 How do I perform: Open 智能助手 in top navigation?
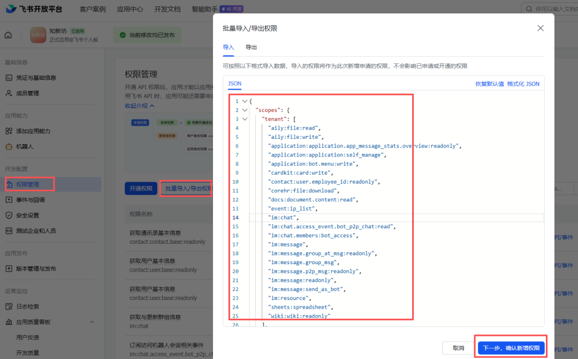point(204,9)
